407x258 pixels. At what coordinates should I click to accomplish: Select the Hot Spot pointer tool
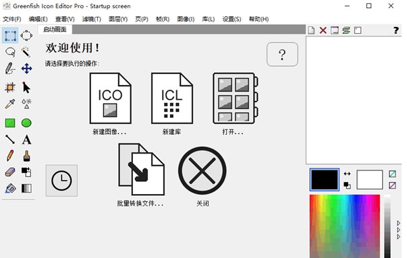pos(26,88)
